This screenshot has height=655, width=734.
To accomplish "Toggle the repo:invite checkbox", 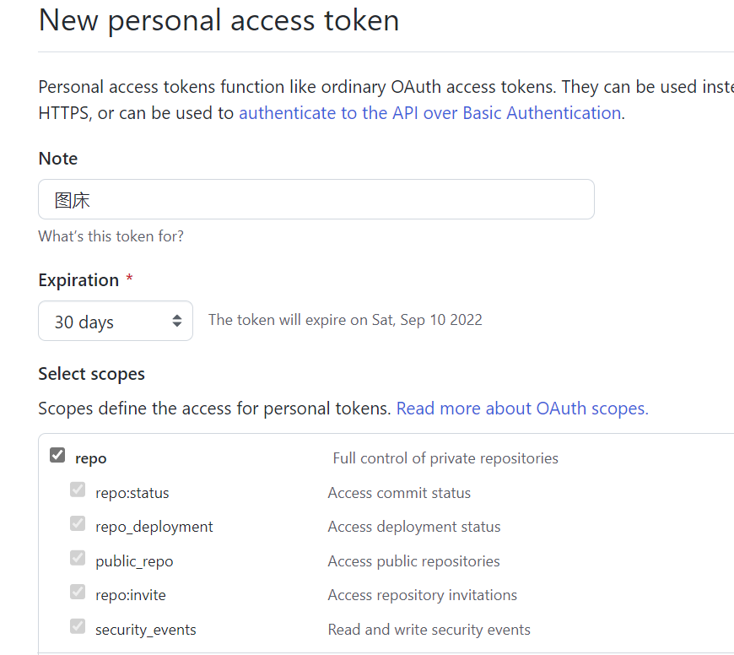I will pyautogui.click(x=78, y=593).
